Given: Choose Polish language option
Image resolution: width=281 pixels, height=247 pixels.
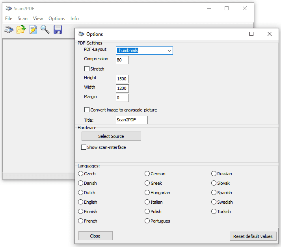Looking at the screenshot, I should [x=147, y=212].
